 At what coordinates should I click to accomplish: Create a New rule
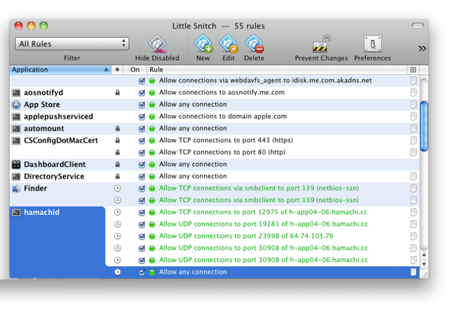[x=203, y=44]
